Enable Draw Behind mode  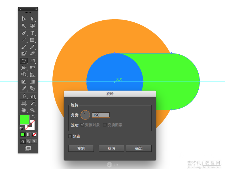point(29,142)
